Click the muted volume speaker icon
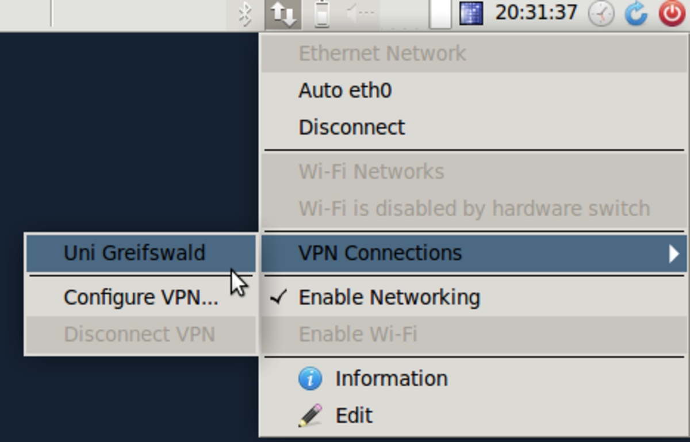690x442 pixels. pyautogui.click(x=360, y=14)
